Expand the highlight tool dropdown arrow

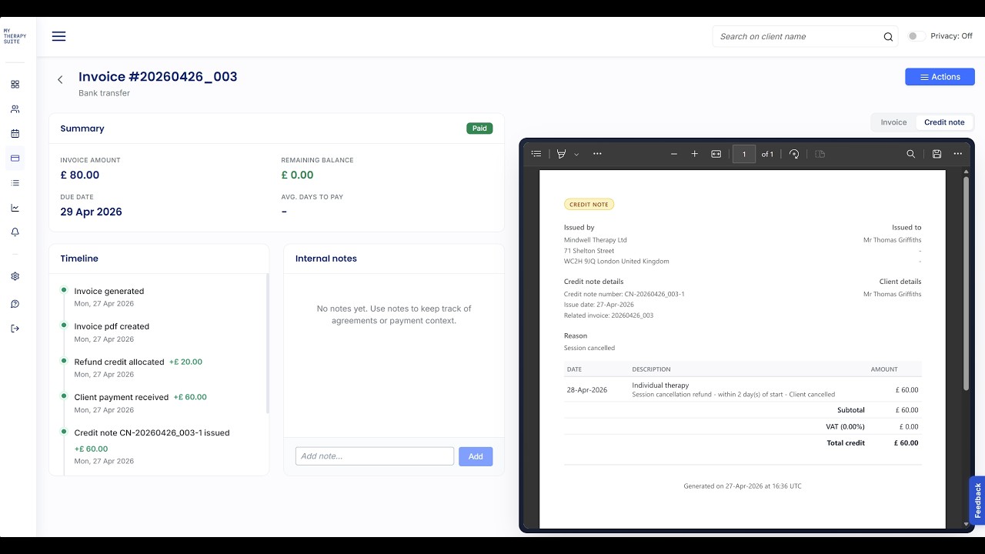[576, 155]
